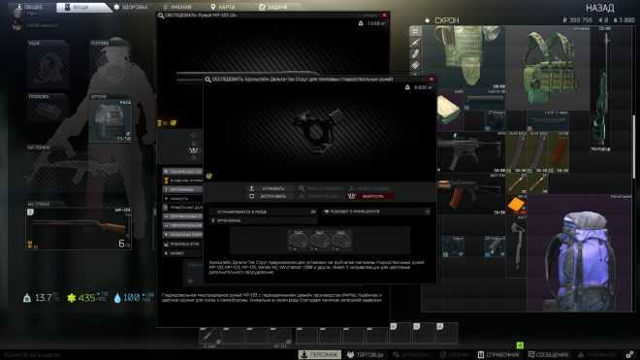Screen dimensions: 640x360
Task: Select the MP5 submachine gun in stash
Action: [470, 151]
